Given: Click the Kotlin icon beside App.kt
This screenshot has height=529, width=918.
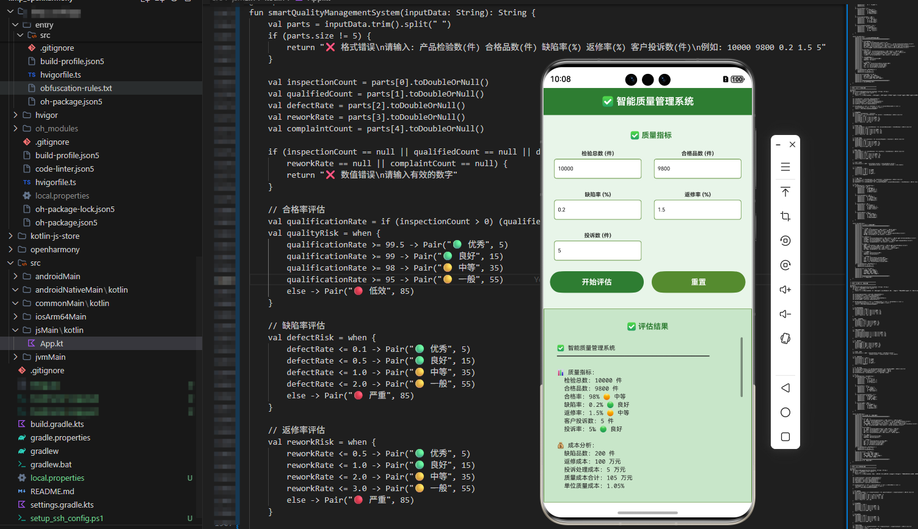Looking at the screenshot, I should 32,343.
